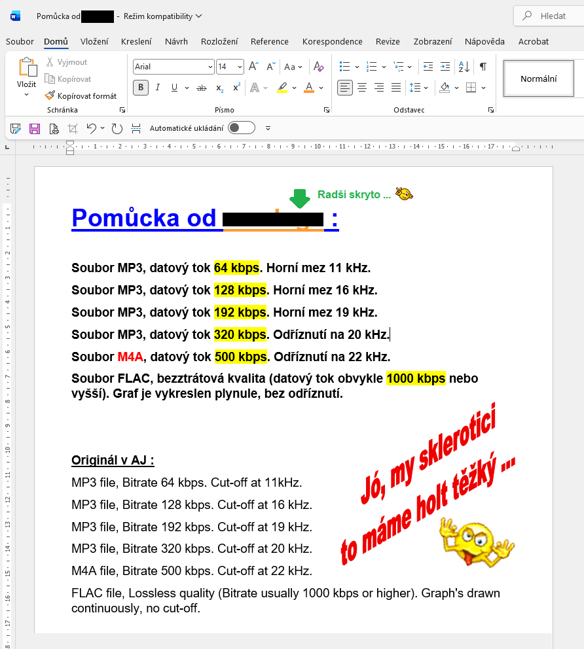Click Kopírovat copy icon

click(x=50, y=79)
